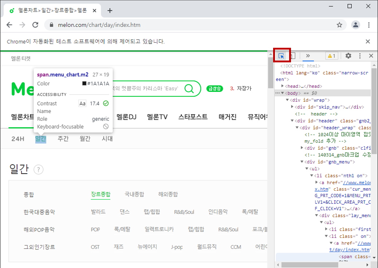This screenshot has height=268, width=378.
Task: Collapse the div id wrap node
Action: coord(287,100)
